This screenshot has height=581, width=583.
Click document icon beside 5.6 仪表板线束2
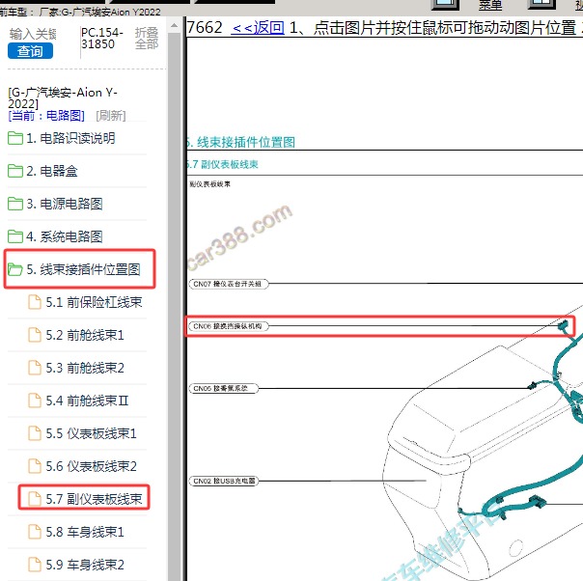click(35, 466)
